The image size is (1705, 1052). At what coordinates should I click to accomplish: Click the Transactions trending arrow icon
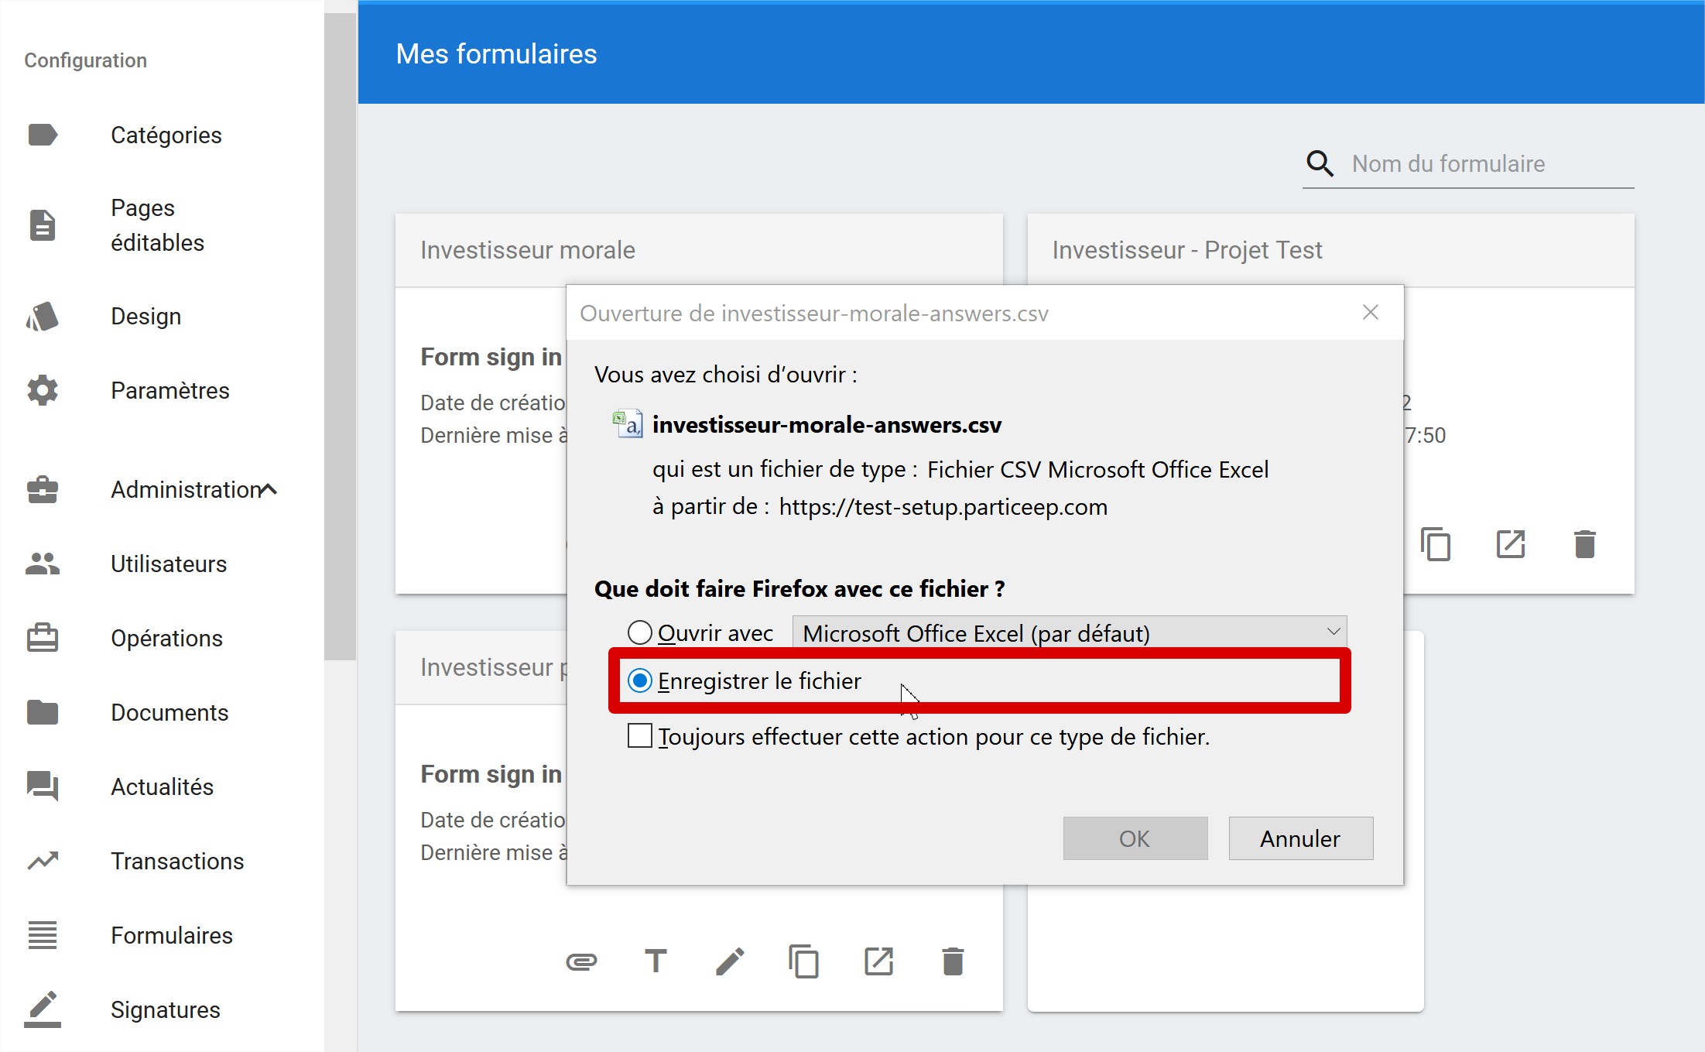43,861
